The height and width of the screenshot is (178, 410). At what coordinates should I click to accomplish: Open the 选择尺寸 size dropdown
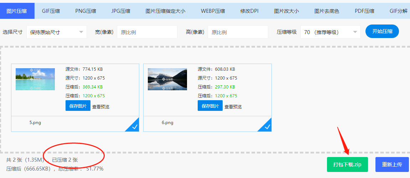point(56,32)
